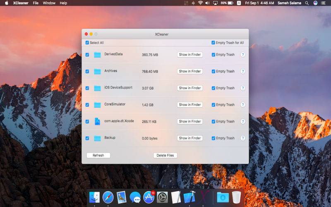The width and height of the screenshot is (331, 207).
Task: Show DerivedData in Finder
Action: (x=190, y=55)
